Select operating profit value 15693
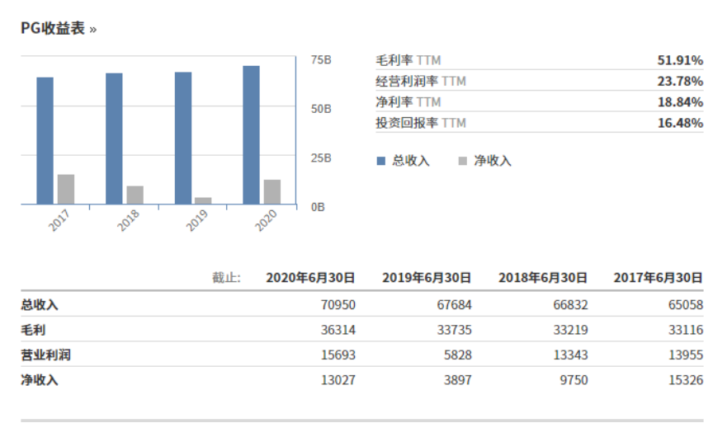The image size is (713, 423). tap(338, 355)
